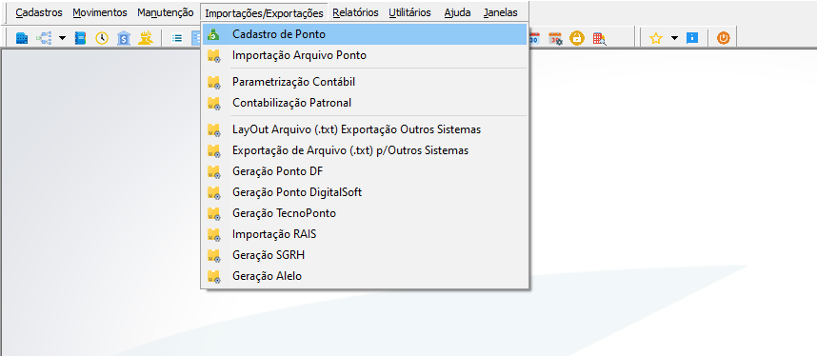Open the blue address book icon
This screenshot has height=356, width=817.
click(x=80, y=38)
